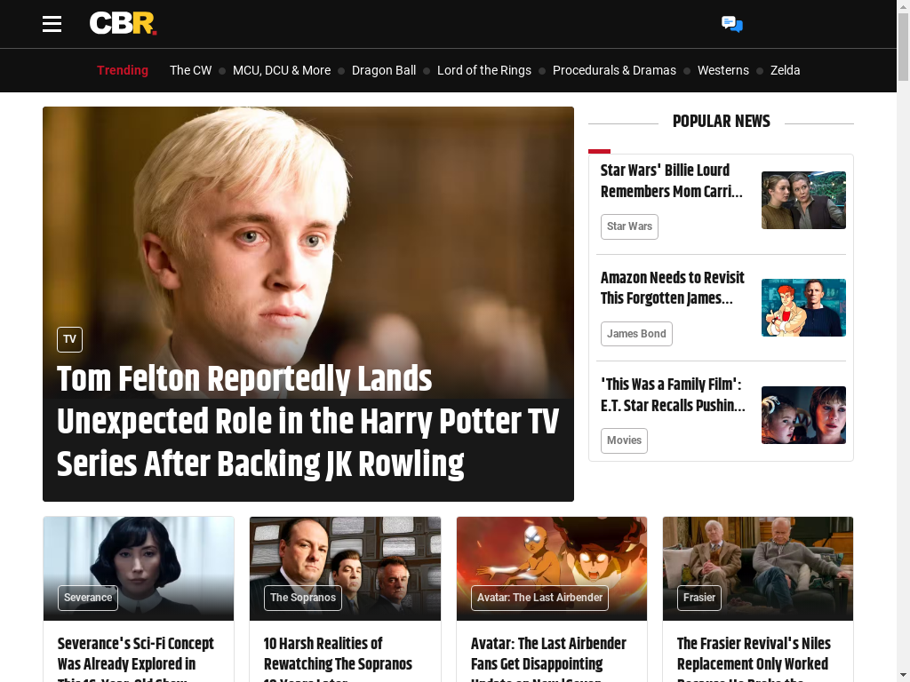Open James Bond article thumbnail
The width and height of the screenshot is (910, 682).
(x=803, y=307)
